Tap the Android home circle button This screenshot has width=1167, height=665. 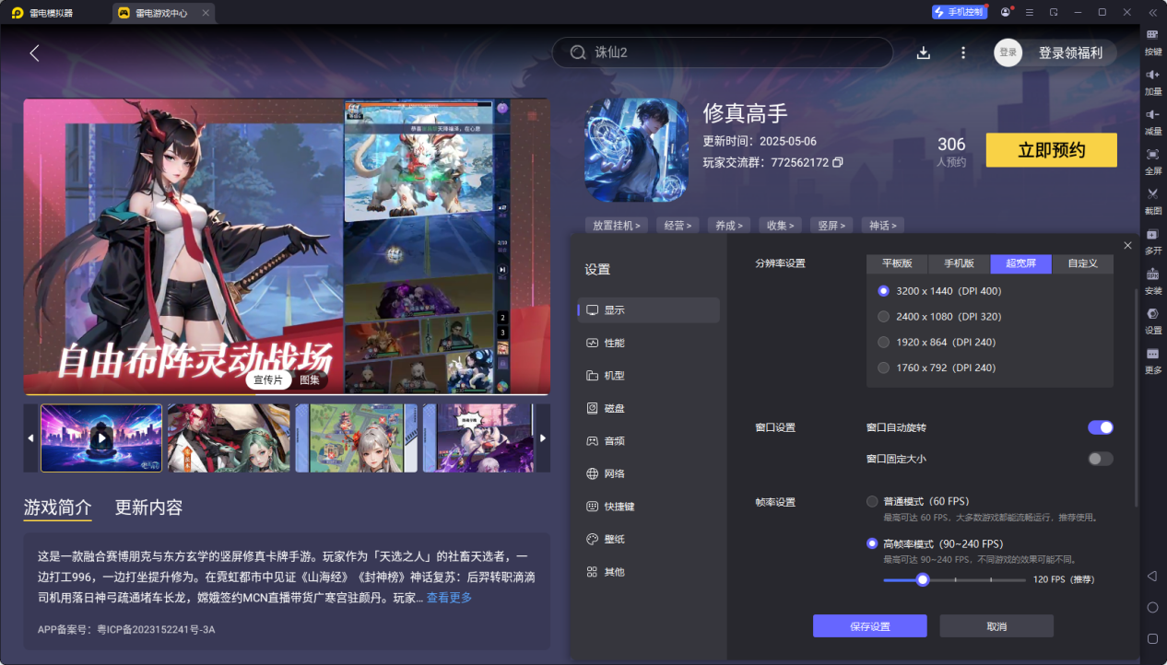click(1152, 607)
